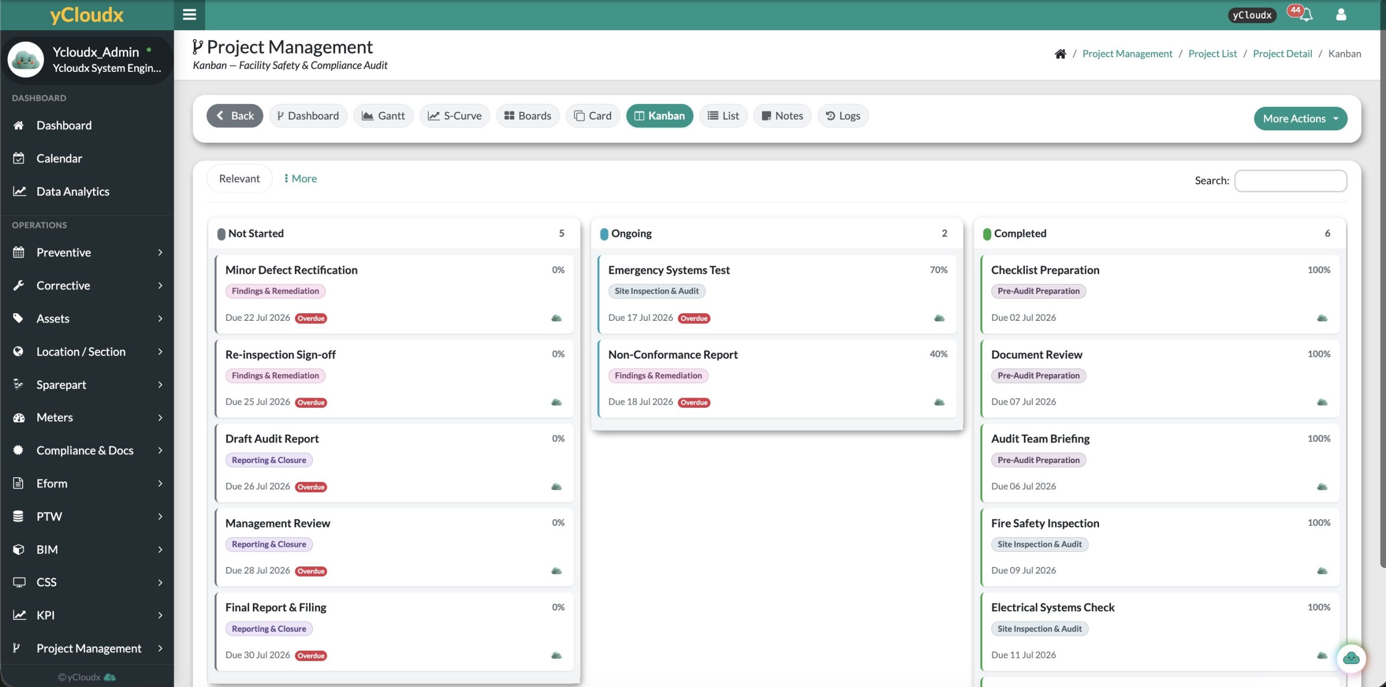Click the Relevant filter button
This screenshot has height=687, width=1386.
coord(239,179)
